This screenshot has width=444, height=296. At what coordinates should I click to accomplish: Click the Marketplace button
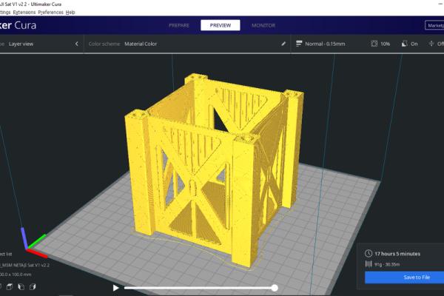click(434, 25)
